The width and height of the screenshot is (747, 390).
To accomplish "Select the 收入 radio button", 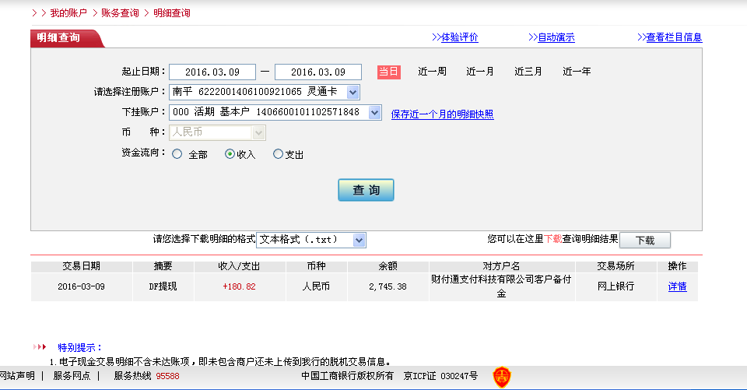I will tap(230, 154).
